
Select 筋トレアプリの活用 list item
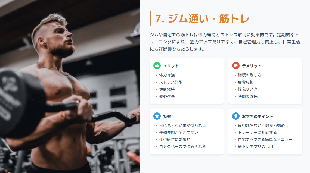pyautogui.click(x=255, y=147)
